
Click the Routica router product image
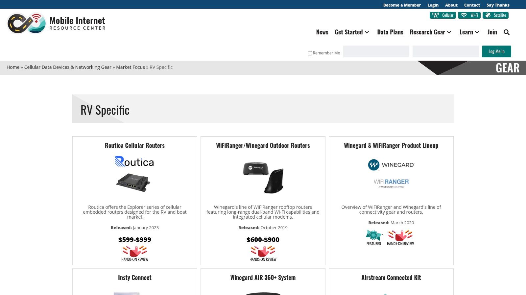133,183
